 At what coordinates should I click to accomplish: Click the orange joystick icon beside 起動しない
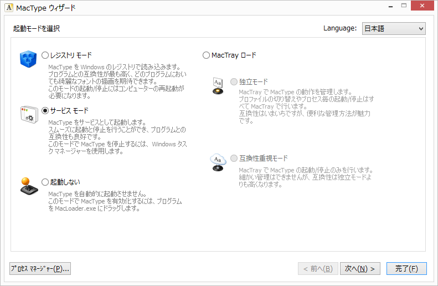click(x=29, y=186)
